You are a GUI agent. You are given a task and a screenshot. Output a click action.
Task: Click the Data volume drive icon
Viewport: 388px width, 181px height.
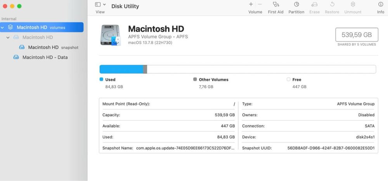click(16, 57)
